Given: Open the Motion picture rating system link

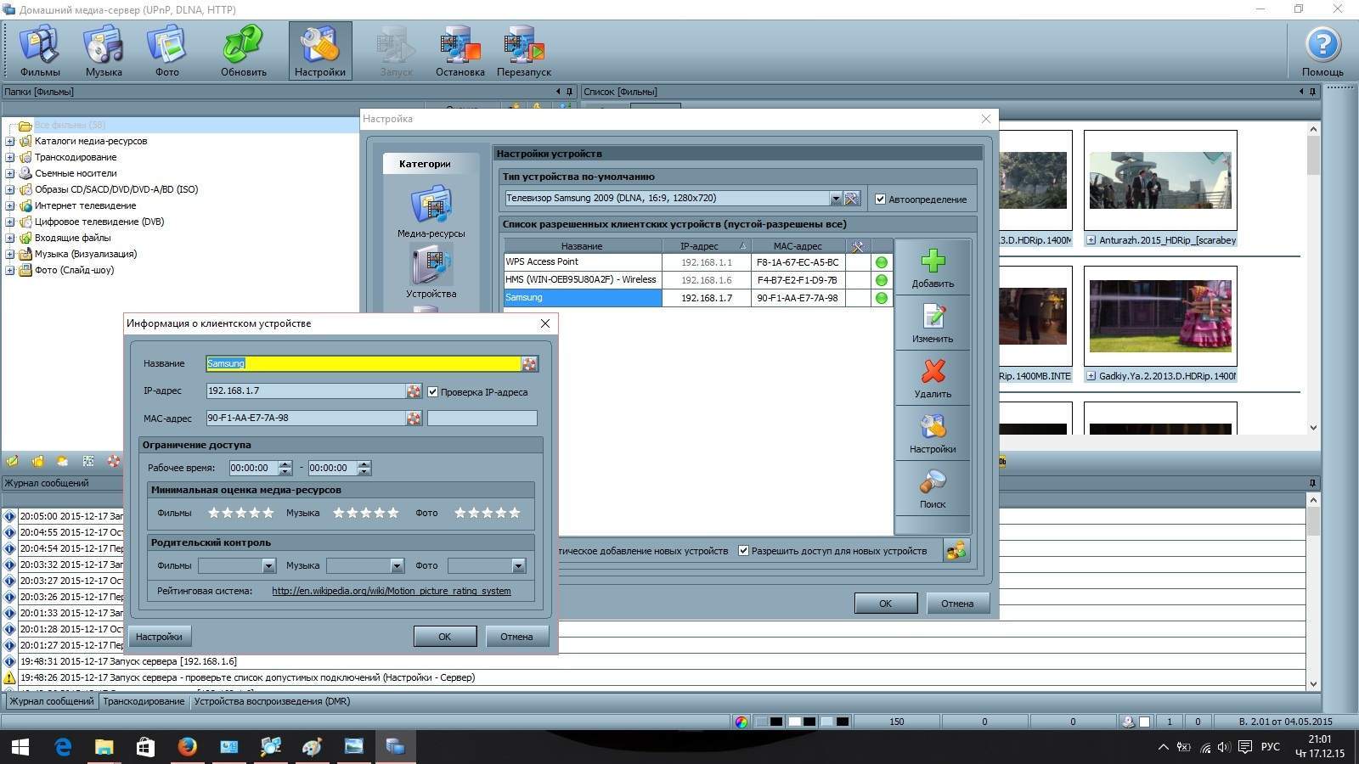Looking at the screenshot, I should tap(391, 591).
